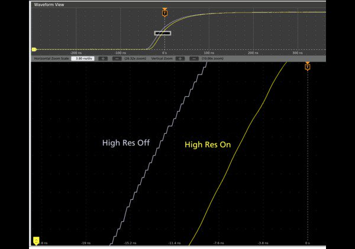Screen dimensions: 355x249
Task: Click the horizontal zoom in plus button
Action: (x=103, y=59)
